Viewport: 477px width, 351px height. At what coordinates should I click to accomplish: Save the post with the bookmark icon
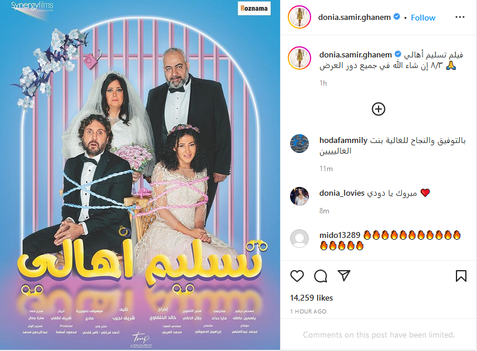461,276
